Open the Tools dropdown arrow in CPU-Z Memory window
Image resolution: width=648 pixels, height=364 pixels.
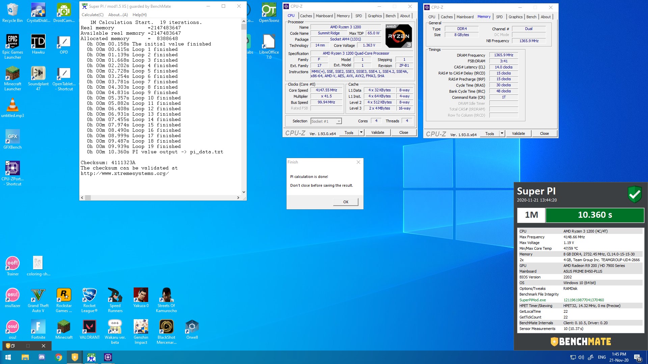(x=502, y=133)
